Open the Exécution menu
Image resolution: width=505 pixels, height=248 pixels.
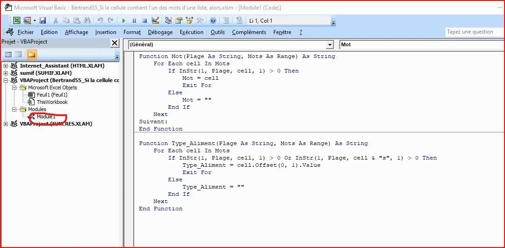click(192, 32)
